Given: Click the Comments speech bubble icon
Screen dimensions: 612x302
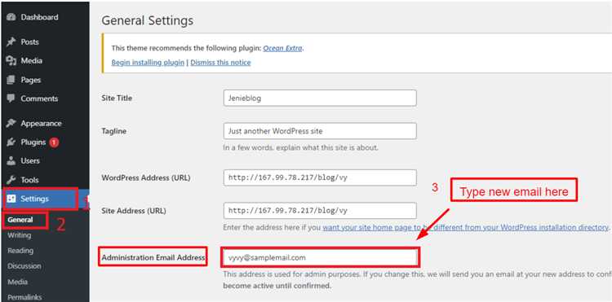Looking at the screenshot, I should [11, 98].
